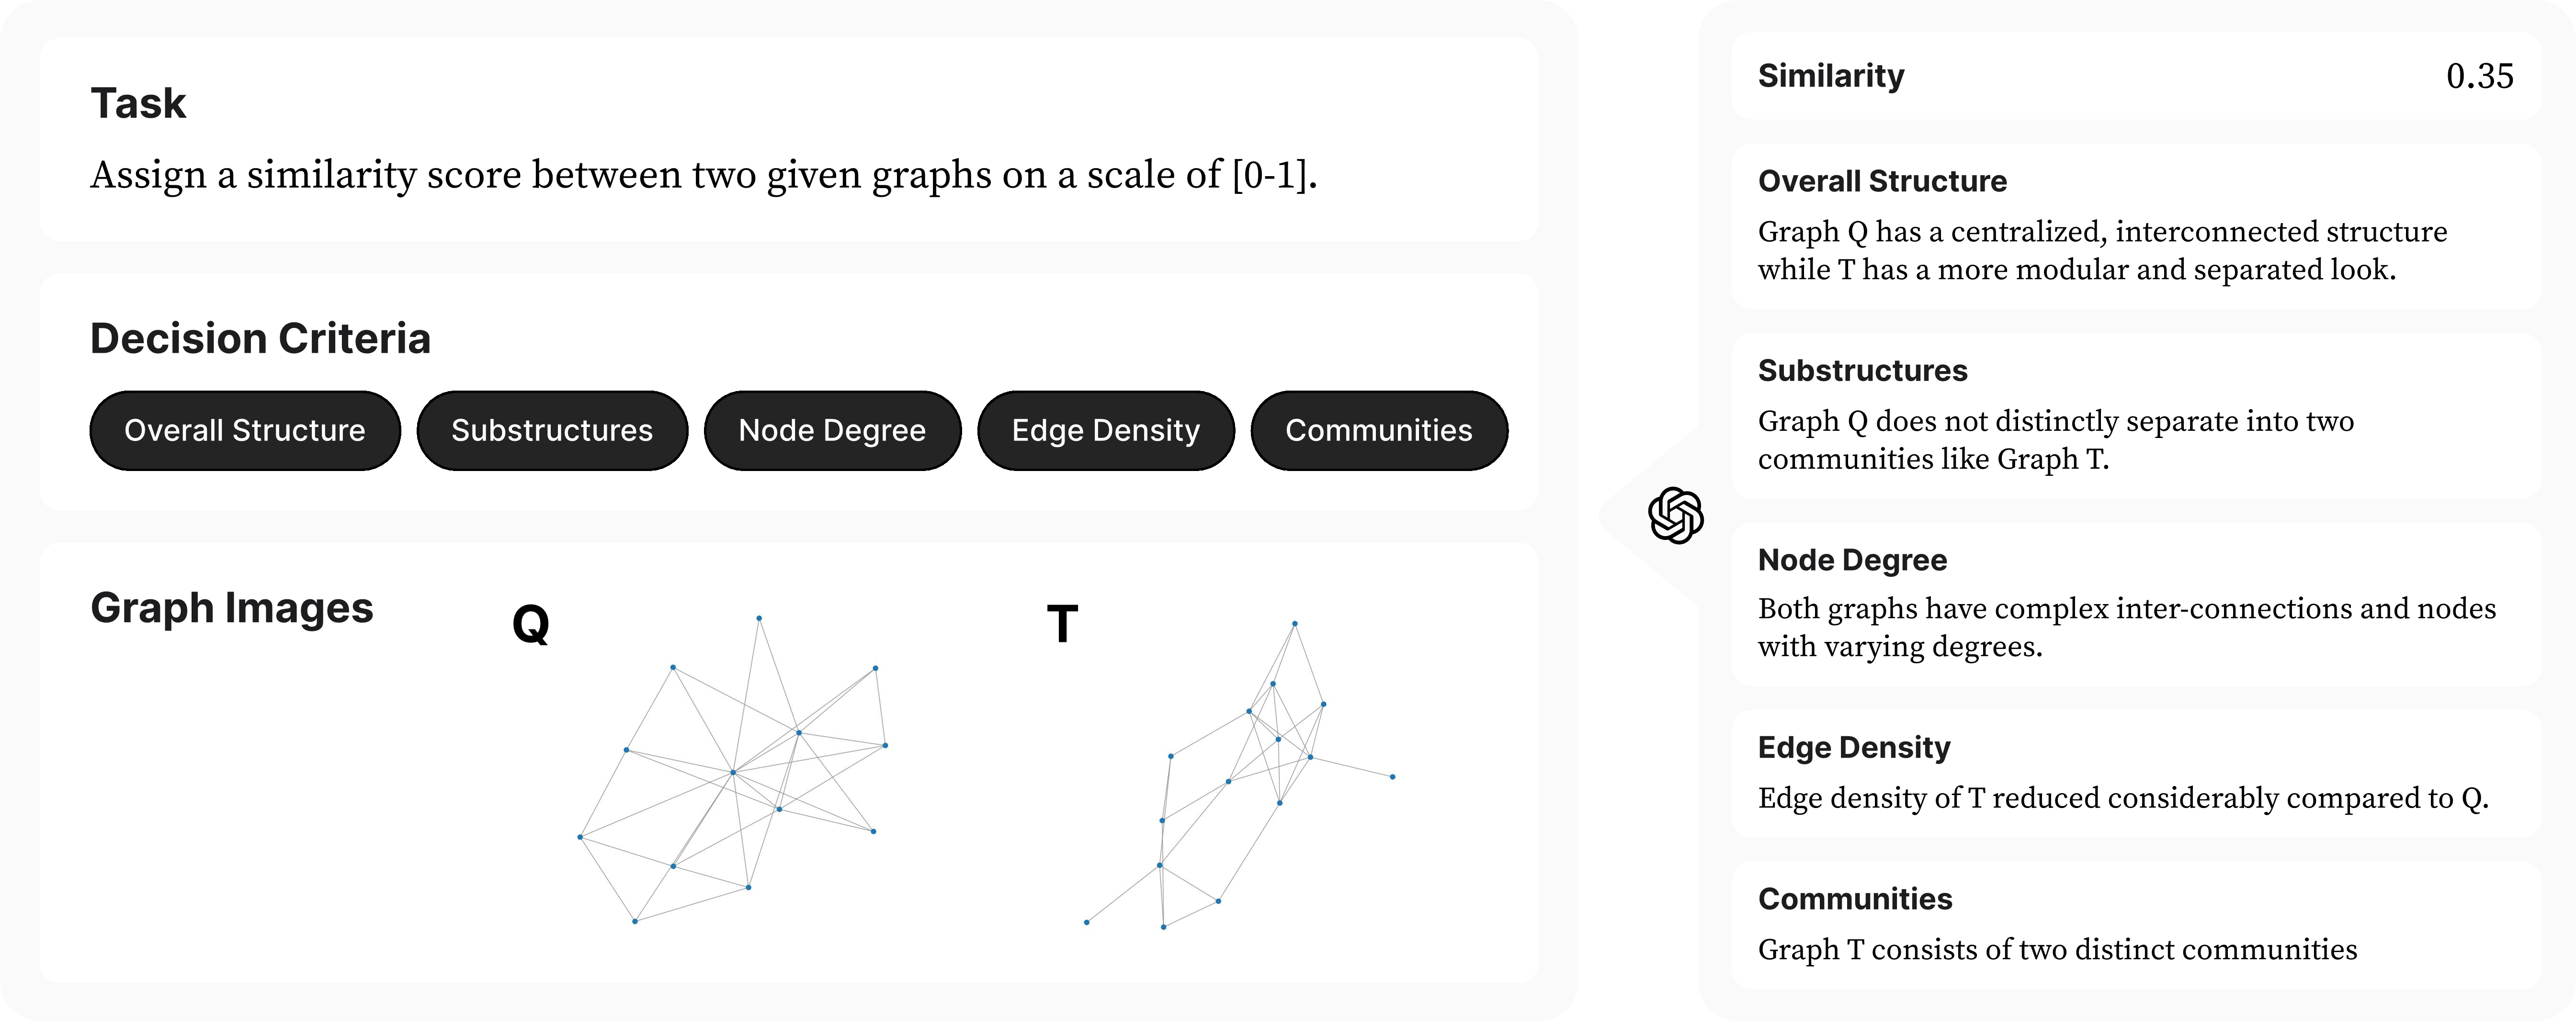Click the Node Degree criteria pill

pos(832,430)
